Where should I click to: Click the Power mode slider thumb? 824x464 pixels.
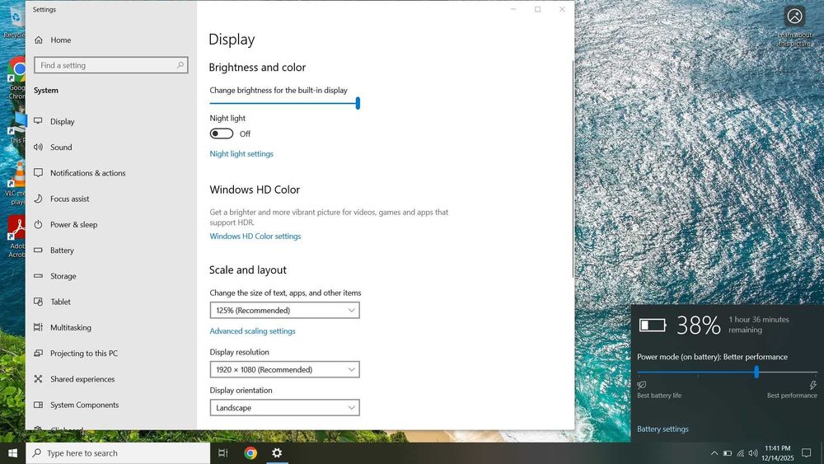756,372
